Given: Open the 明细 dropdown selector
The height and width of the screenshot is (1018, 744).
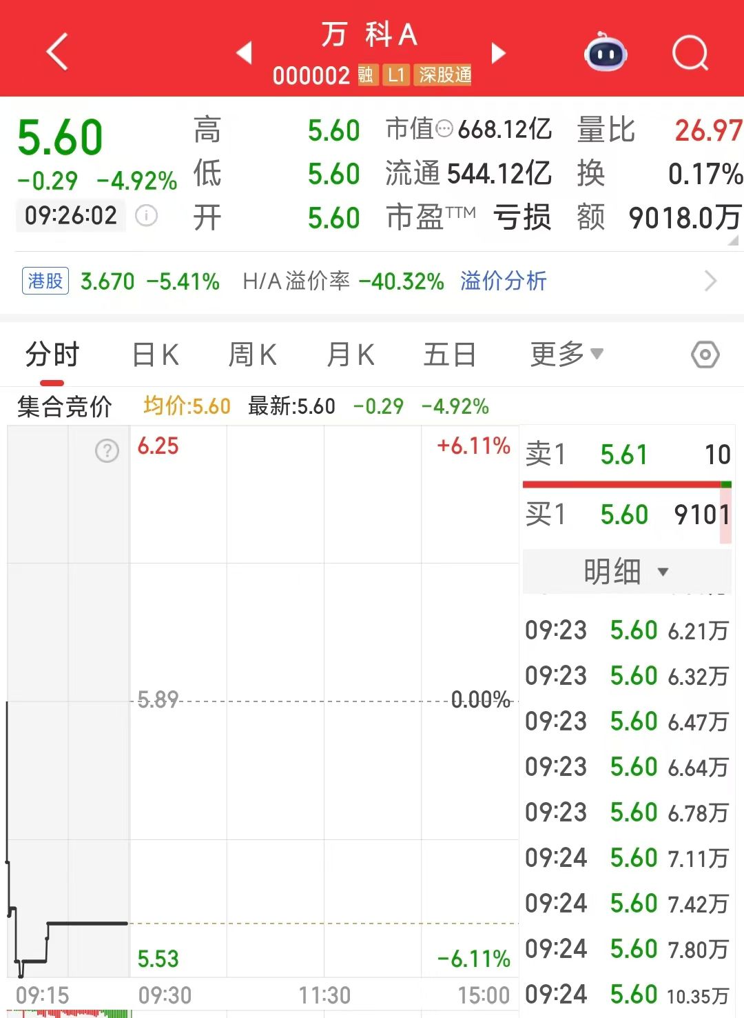Looking at the screenshot, I should click(626, 571).
